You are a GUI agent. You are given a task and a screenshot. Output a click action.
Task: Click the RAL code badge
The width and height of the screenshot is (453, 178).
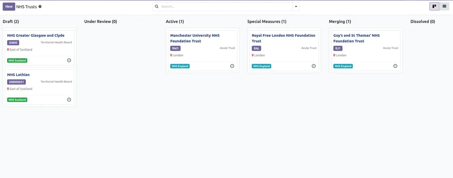[x=256, y=48]
